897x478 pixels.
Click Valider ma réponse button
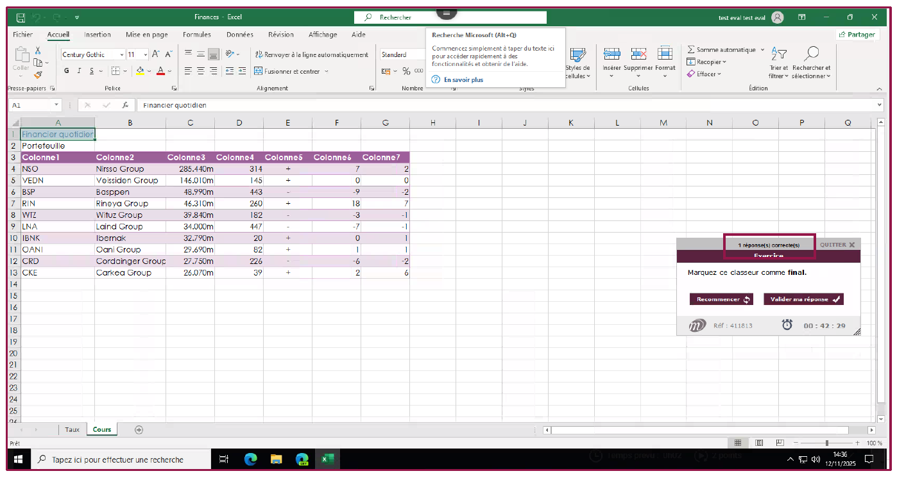[803, 299]
